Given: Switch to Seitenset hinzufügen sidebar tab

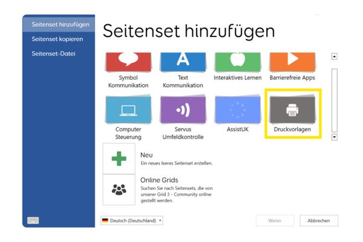Looking at the screenshot, I should pyautogui.click(x=60, y=25).
